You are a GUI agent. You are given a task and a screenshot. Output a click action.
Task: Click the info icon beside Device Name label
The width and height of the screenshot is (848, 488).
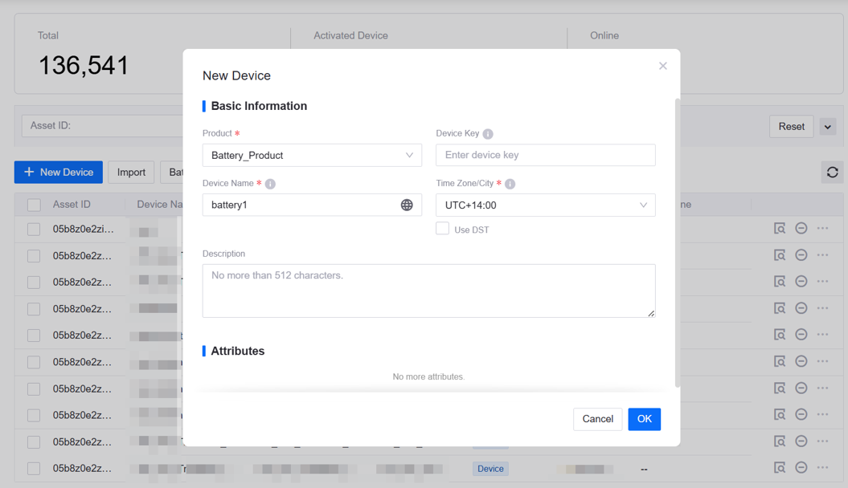pyautogui.click(x=271, y=184)
